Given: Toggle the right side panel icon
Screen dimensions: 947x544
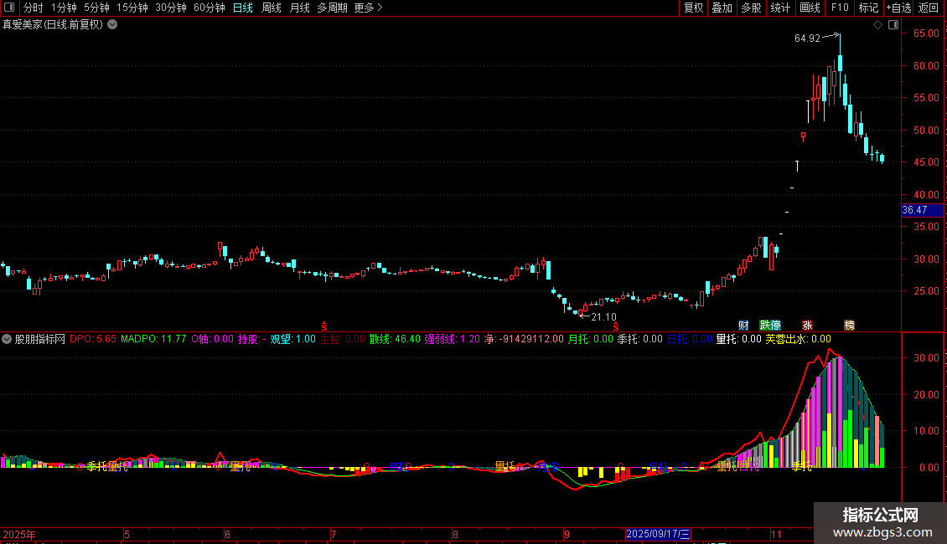Looking at the screenshot, I should 893,25.
